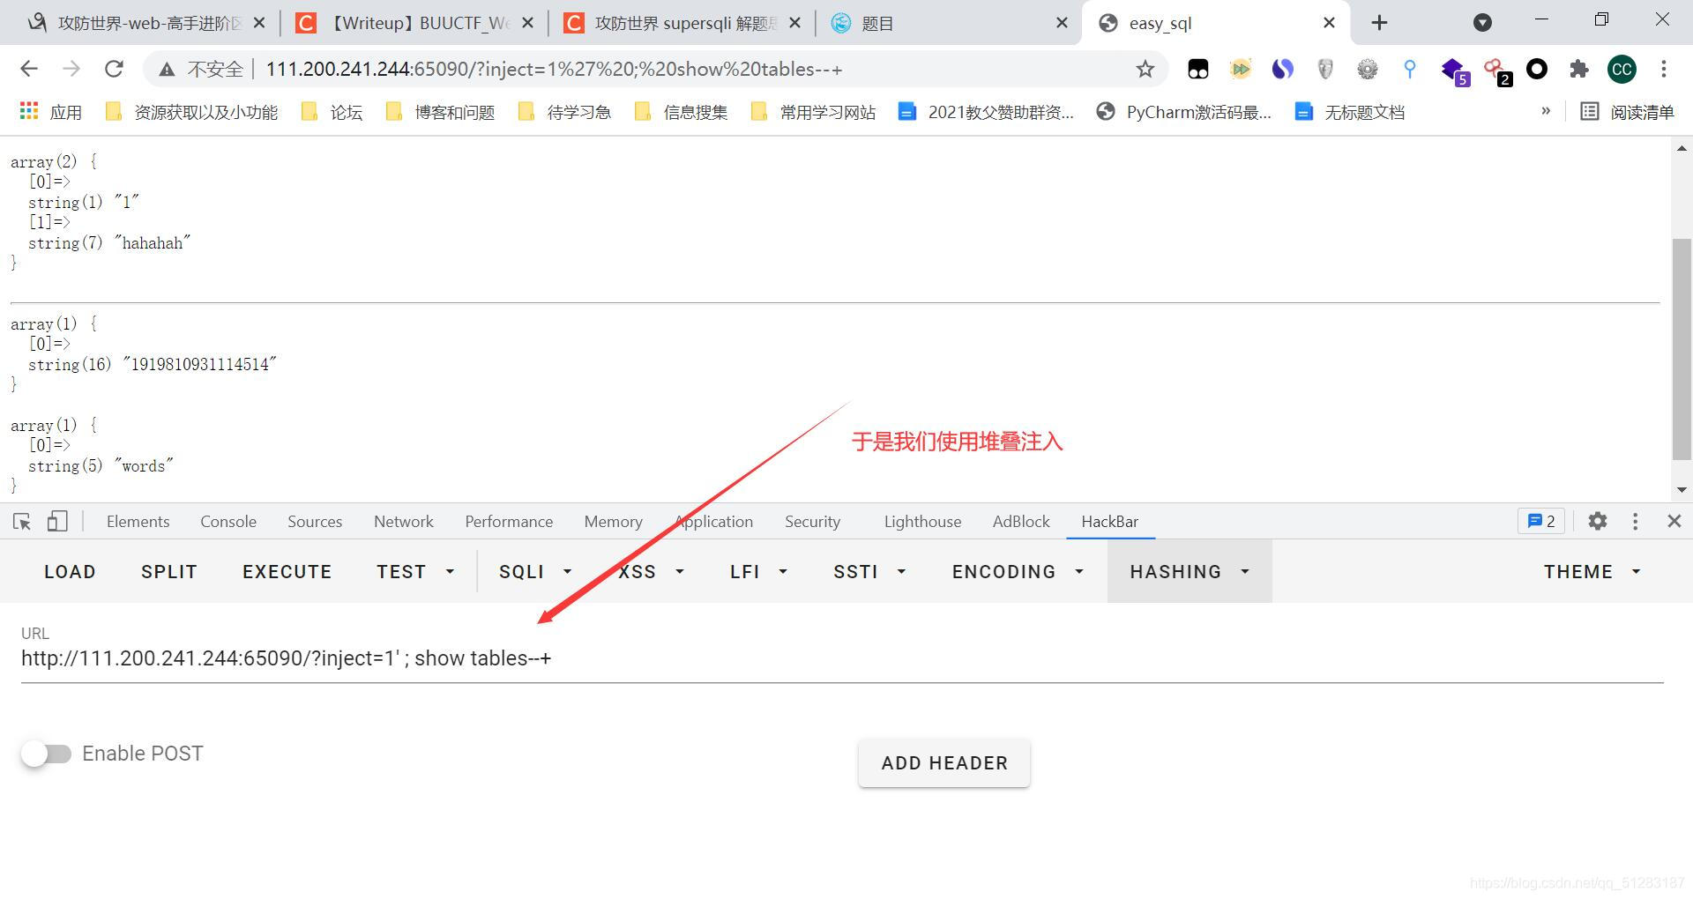Switch to the Sources DevTools tab
Image resolution: width=1693 pixels, height=899 pixels.
point(315,522)
